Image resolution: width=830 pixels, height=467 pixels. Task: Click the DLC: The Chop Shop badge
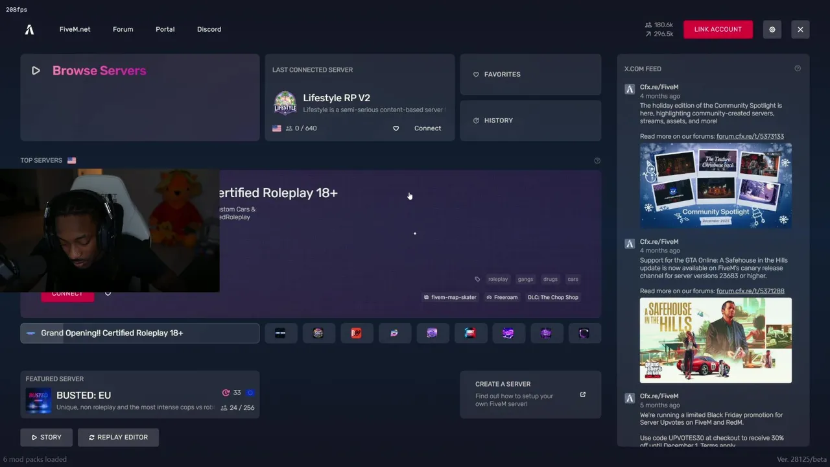point(552,297)
